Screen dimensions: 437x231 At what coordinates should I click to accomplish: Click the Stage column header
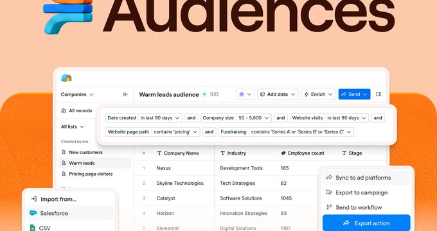pyautogui.click(x=352, y=153)
